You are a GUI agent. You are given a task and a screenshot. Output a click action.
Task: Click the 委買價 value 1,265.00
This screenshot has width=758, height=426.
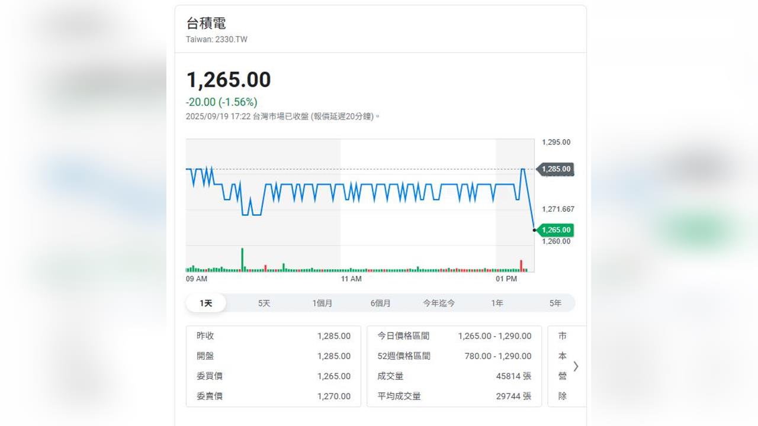tap(334, 376)
